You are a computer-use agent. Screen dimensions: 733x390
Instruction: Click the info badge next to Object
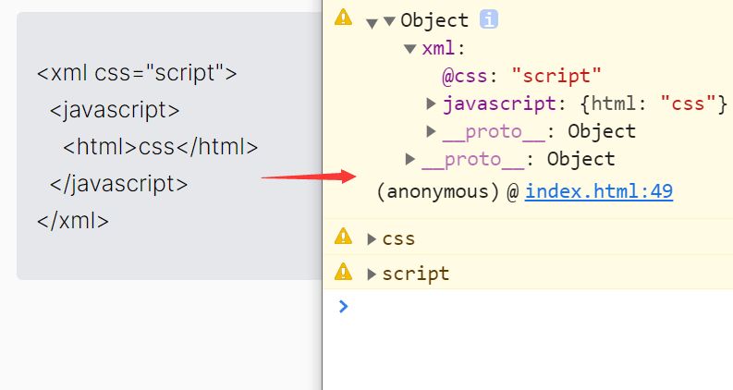tap(489, 19)
